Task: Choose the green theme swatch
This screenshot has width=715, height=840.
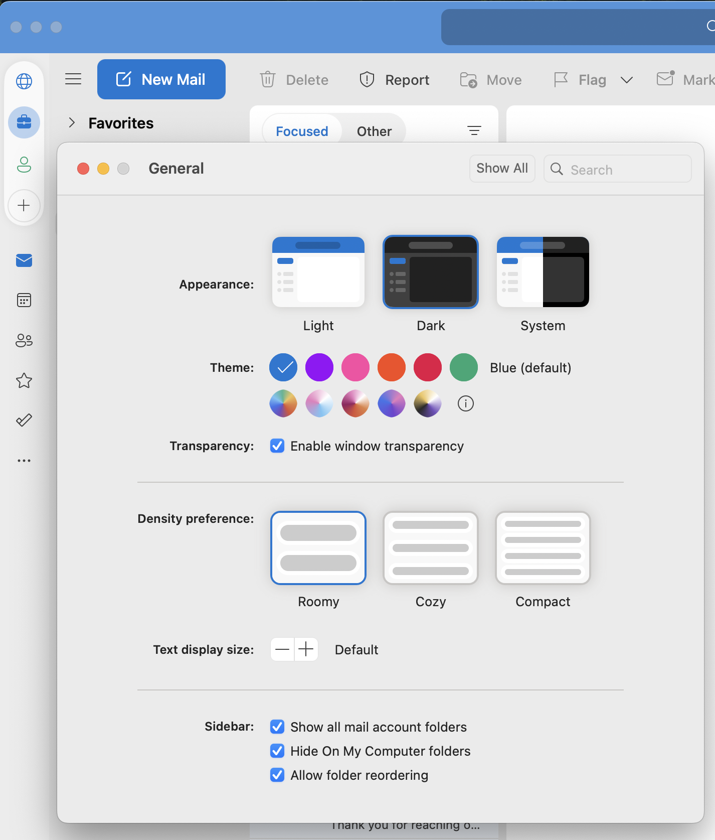Action: (x=464, y=367)
